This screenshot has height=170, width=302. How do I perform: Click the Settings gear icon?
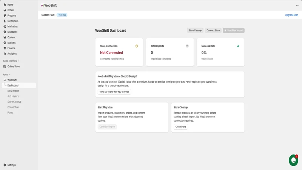pyautogui.click(x=5, y=165)
